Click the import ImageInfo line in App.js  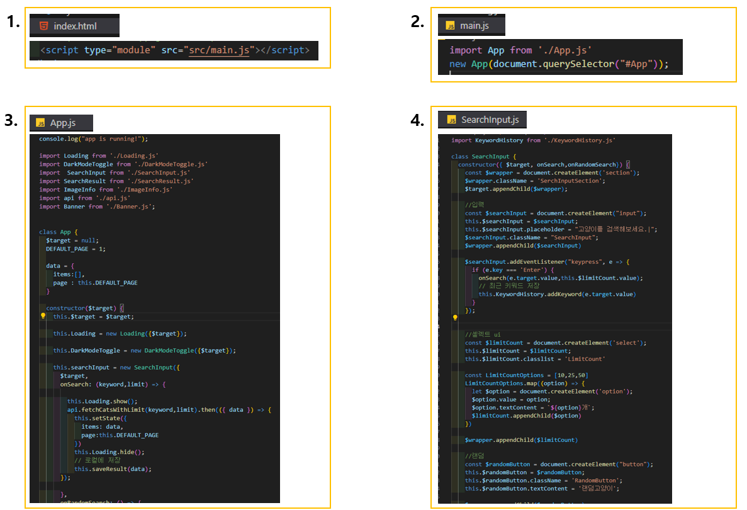click(106, 190)
